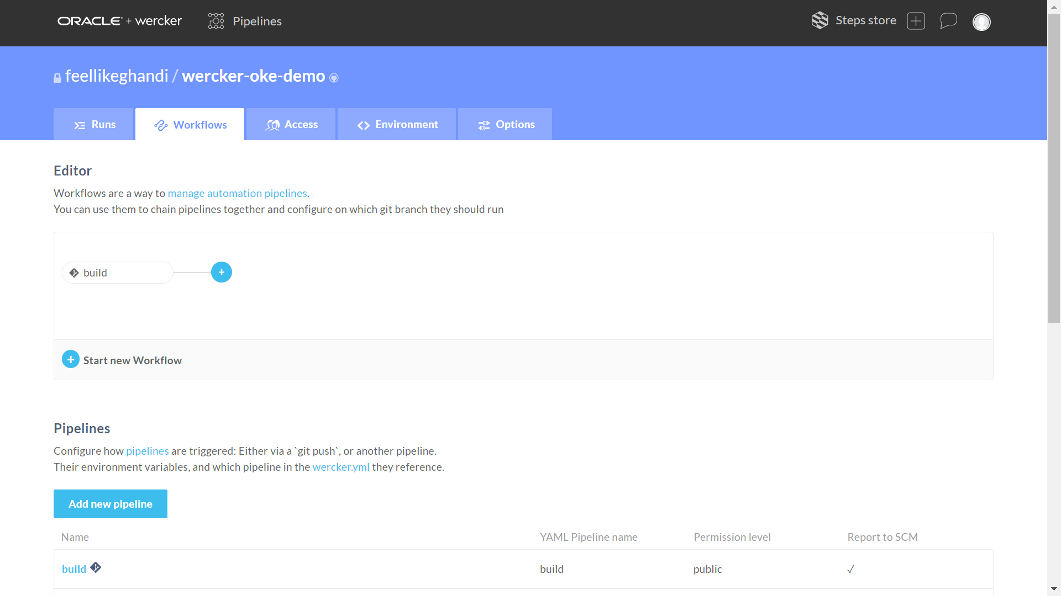Open the Options tab
This screenshot has width=1061, height=596.
tap(506, 125)
